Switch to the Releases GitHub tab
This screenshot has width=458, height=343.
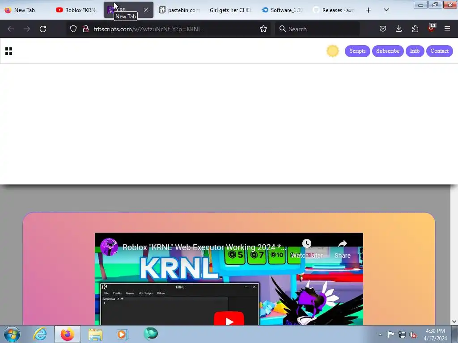[x=334, y=10]
